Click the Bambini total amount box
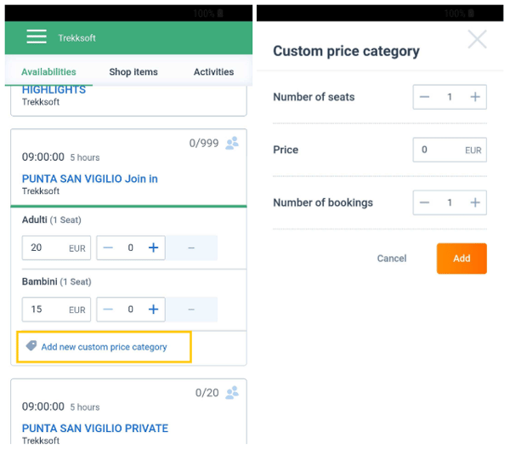The image size is (510, 472). tap(191, 310)
